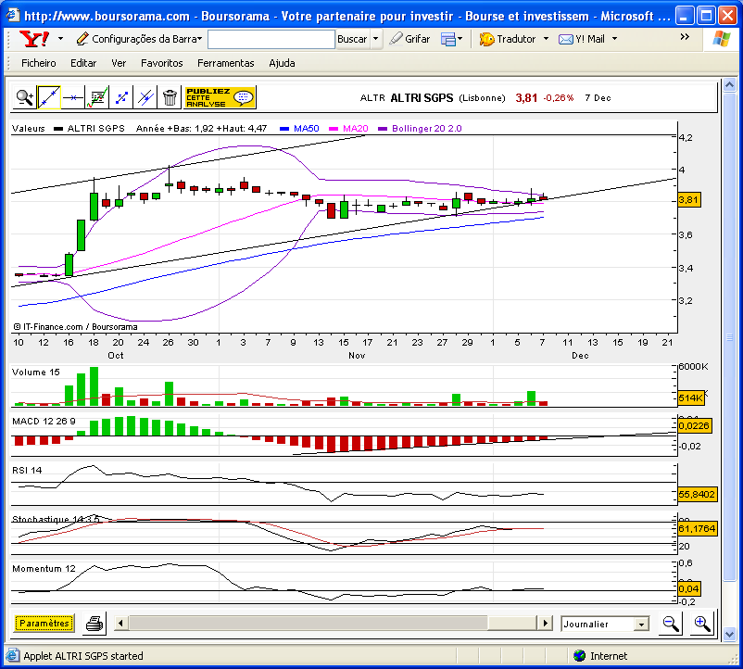Screen dimensions: 743x669
Task: Click the Internet zone globe icon
Action: tap(579, 656)
